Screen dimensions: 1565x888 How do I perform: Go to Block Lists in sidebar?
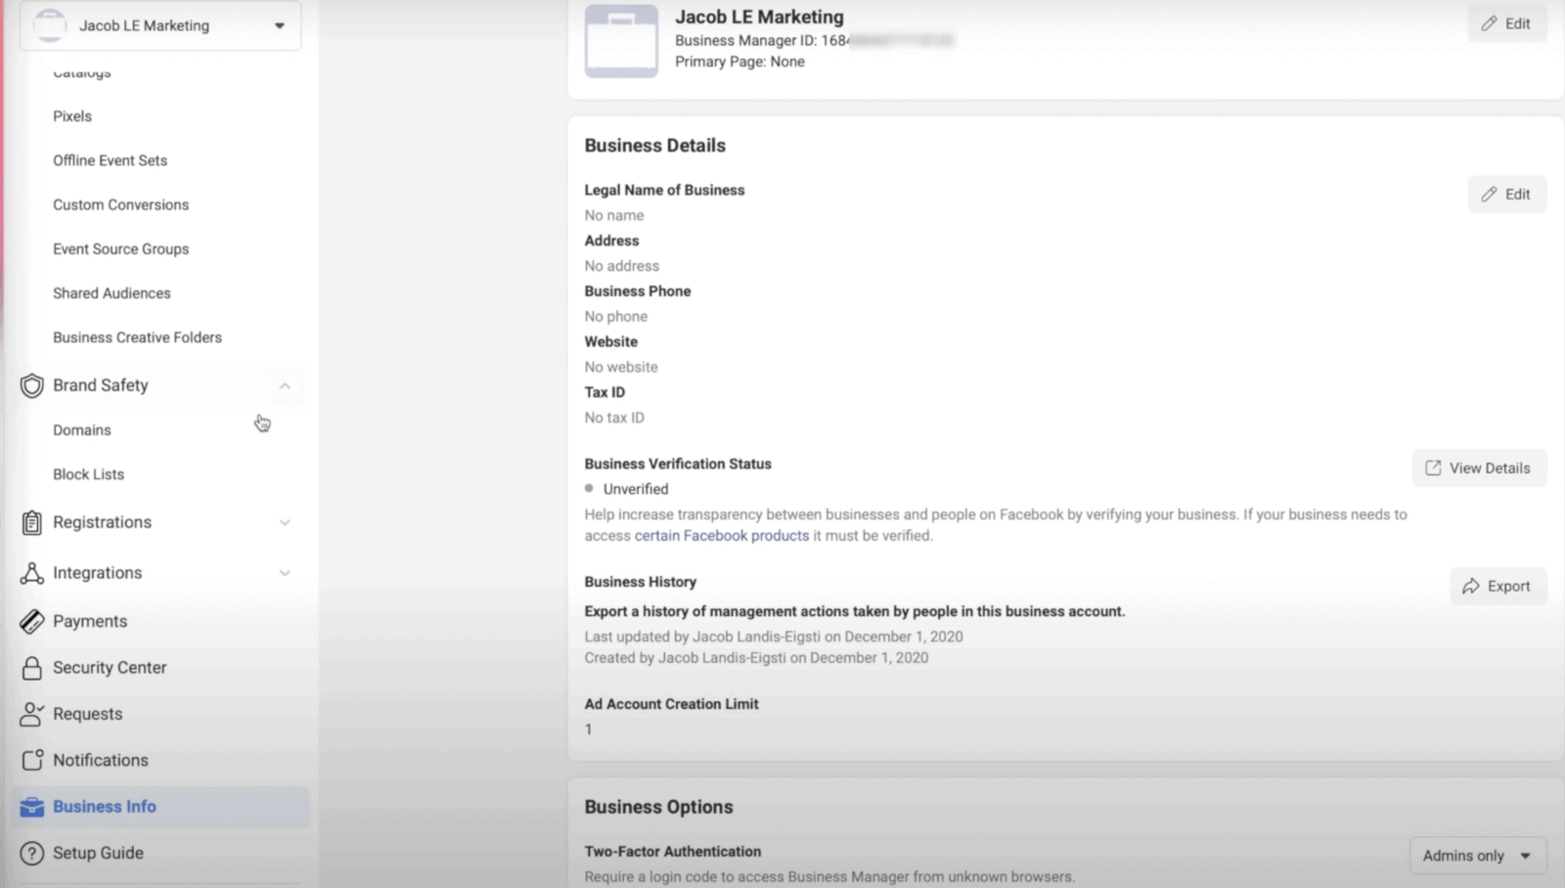(x=88, y=474)
